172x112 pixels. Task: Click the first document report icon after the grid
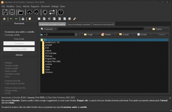point(44,19)
